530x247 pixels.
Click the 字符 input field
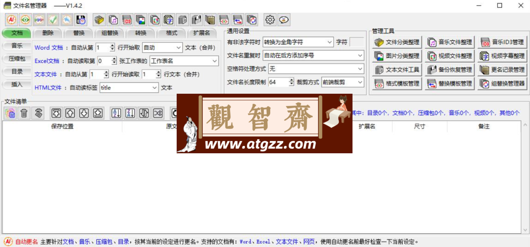point(356,42)
